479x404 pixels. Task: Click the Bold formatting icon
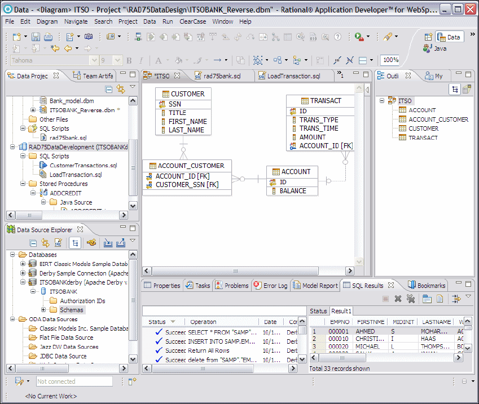click(129, 60)
